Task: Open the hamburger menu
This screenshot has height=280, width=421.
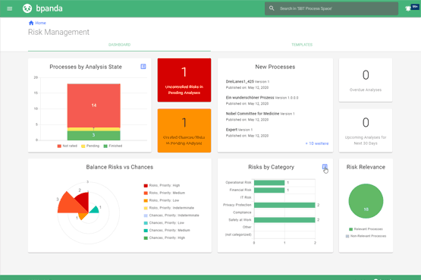Action: point(9,8)
